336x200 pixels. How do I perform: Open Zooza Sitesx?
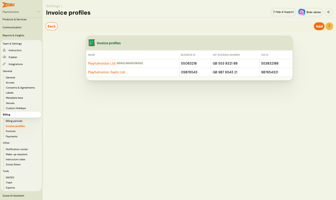click(13, 165)
